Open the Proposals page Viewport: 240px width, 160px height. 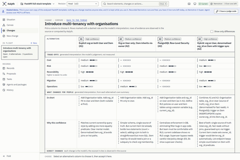20,74
